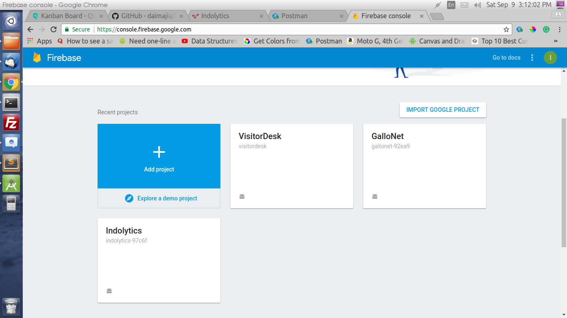The width and height of the screenshot is (567, 318).
Task: Click the Add project tile
Action: [159, 156]
